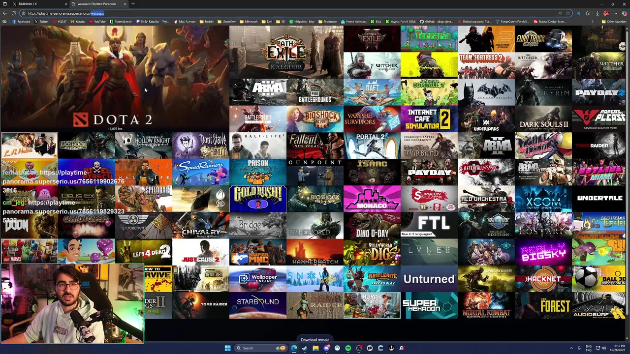The height and width of the screenshot is (354, 630).
Task: Open the Raft game tile
Action: tap(372, 92)
